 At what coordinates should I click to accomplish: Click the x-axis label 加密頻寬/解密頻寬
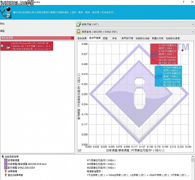point(135,150)
